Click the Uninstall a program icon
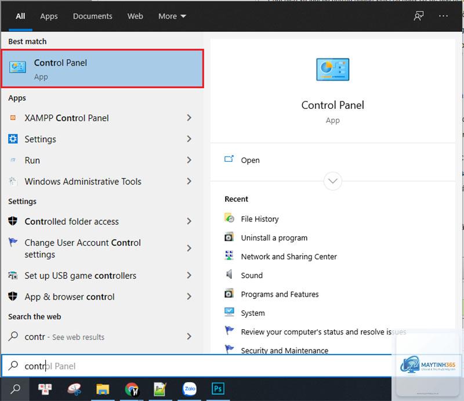The height and width of the screenshot is (401, 464). pos(229,237)
